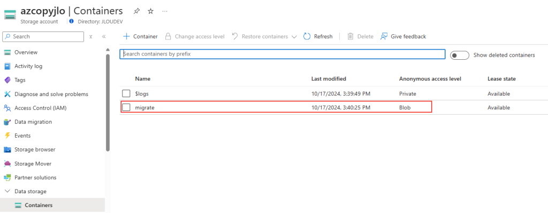Click the 10/17/2024, 3:40:25 PM cell
The width and height of the screenshot is (548, 213).
pyautogui.click(x=341, y=108)
